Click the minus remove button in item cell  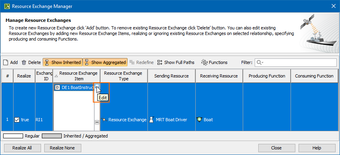[x=97, y=122]
